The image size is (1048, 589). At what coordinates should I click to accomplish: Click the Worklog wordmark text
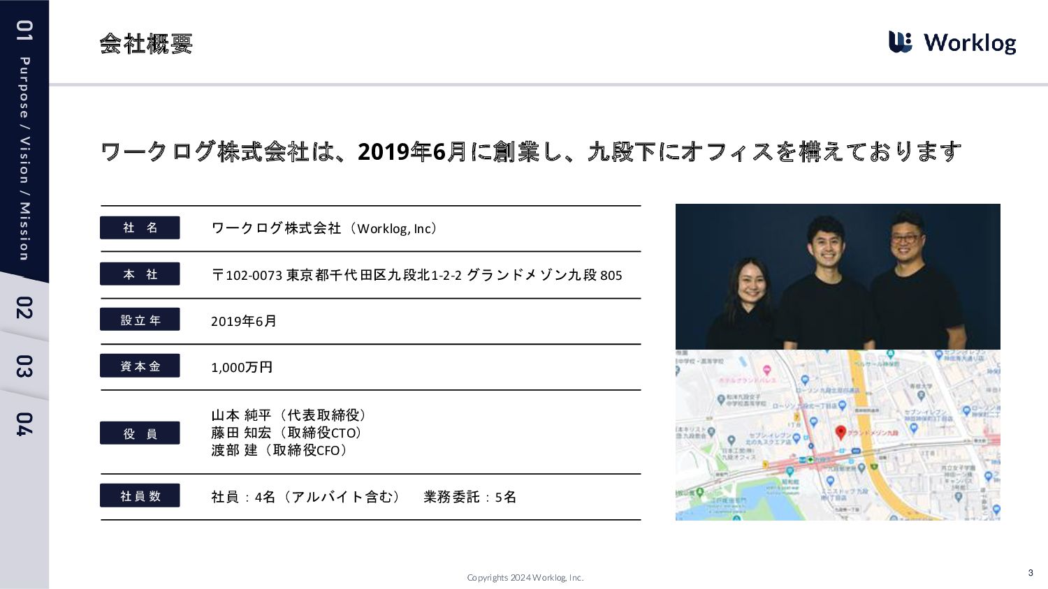tap(970, 43)
